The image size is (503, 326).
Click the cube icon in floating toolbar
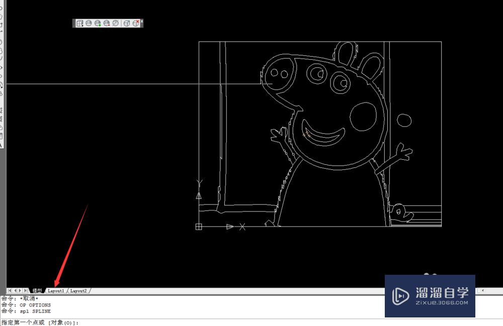point(127,23)
